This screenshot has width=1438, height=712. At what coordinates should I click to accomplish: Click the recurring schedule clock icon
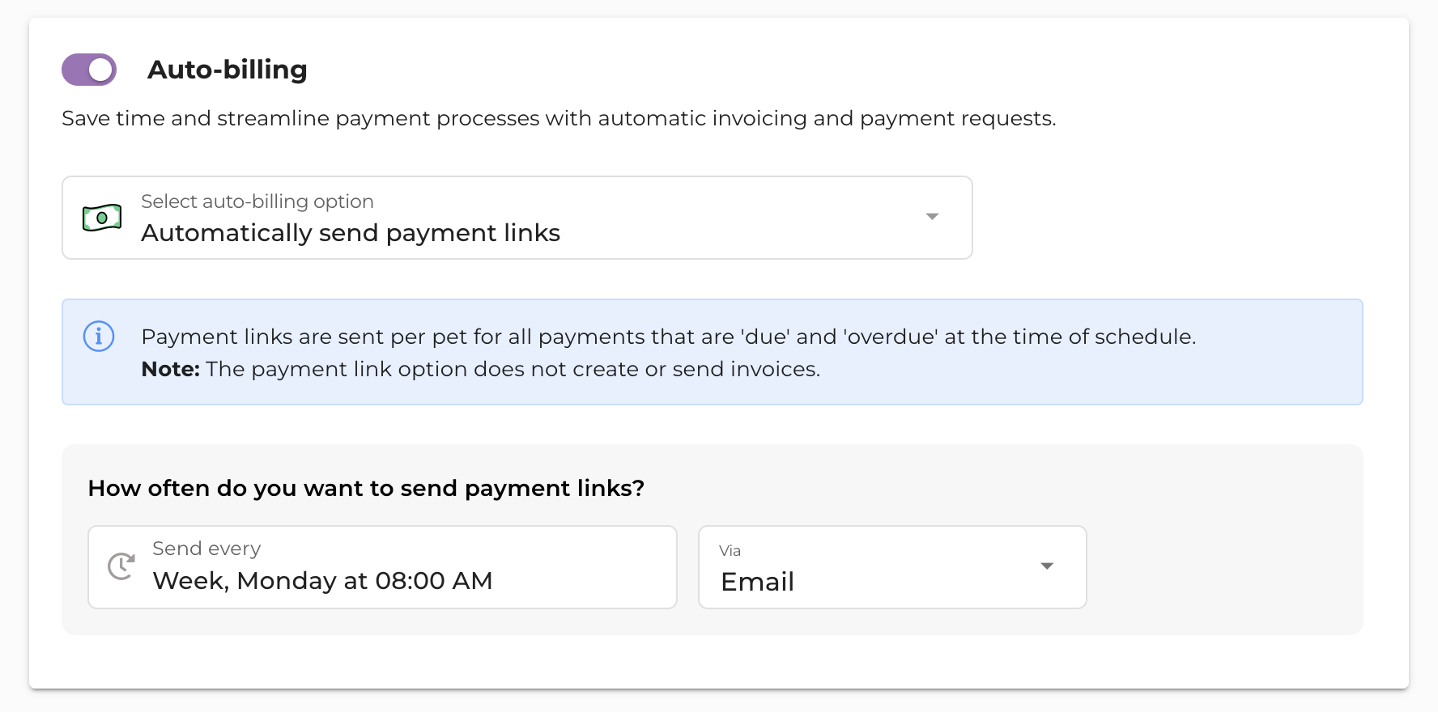120,566
